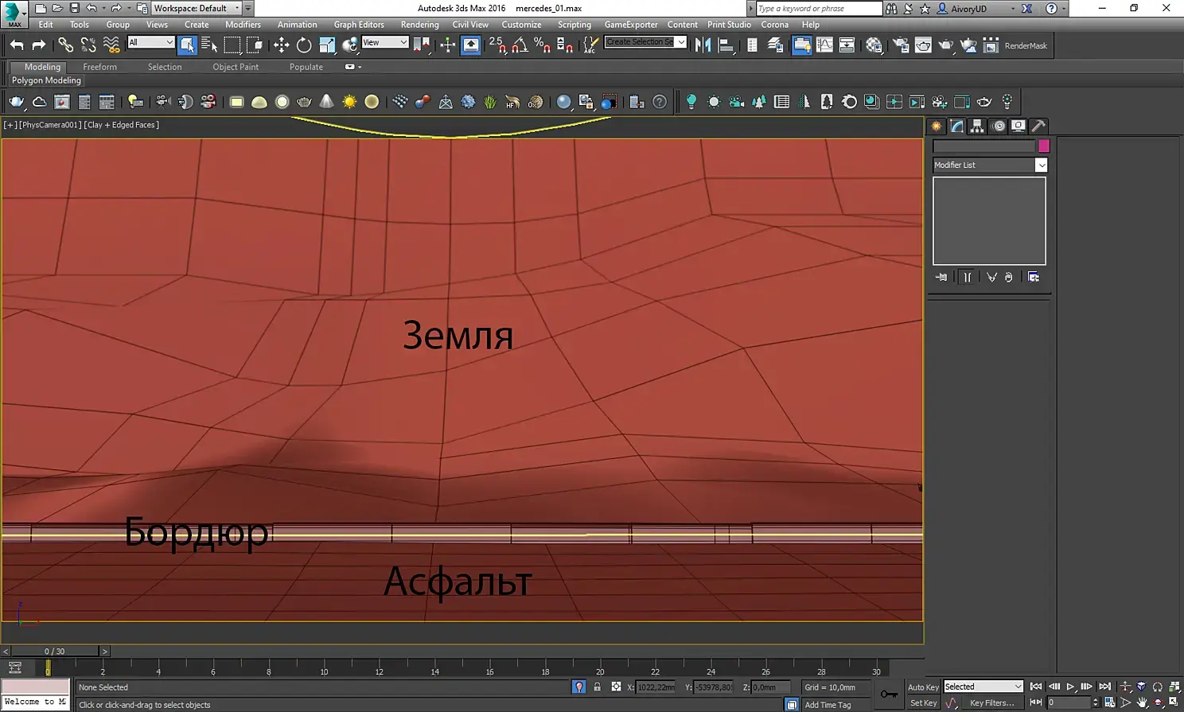Switch to the Populate ribbon tab
Image resolution: width=1184 pixels, height=712 pixels.
[x=306, y=67]
